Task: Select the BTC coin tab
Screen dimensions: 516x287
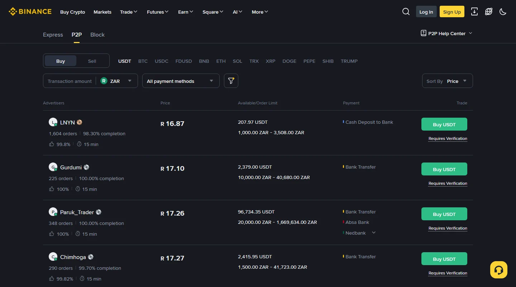Action: coord(143,61)
